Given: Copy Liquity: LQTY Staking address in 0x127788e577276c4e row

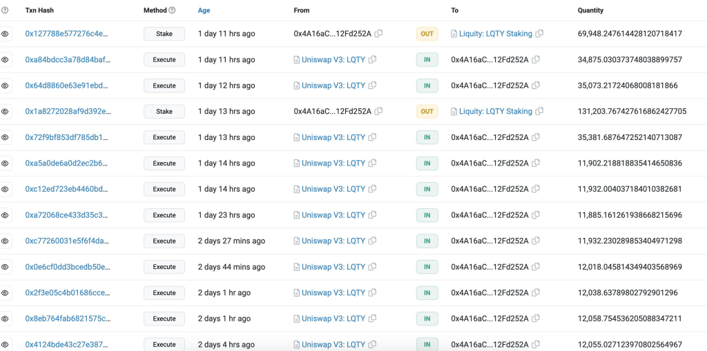Looking at the screenshot, I should pyautogui.click(x=539, y=33).
